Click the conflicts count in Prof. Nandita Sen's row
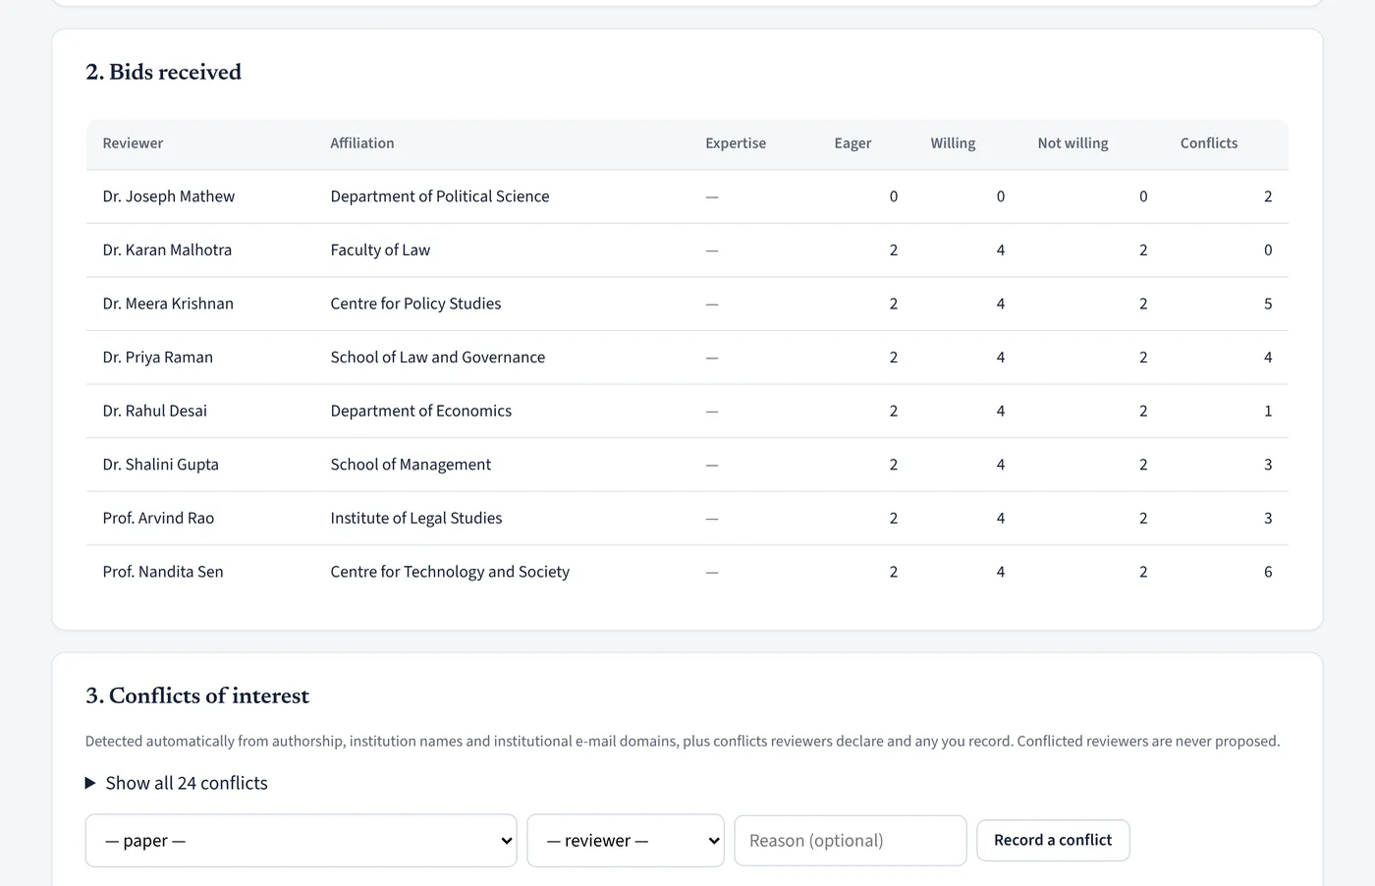 coord(1268,572)
